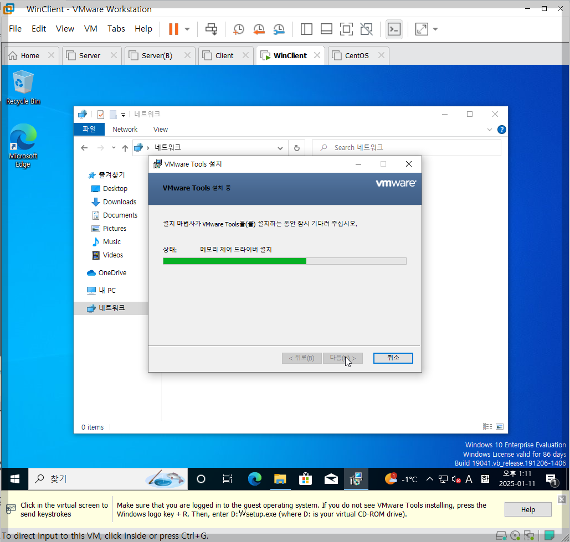
Task: Click the VMware Tools installation progress bar
Action: click(x=285, y=261)
